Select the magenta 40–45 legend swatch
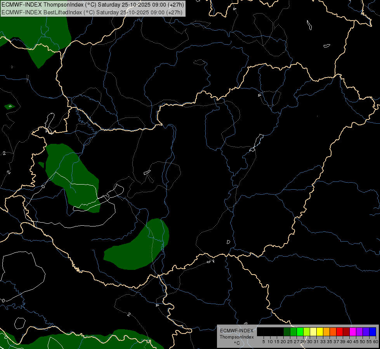The height and width of the screenshot is (349, 380). click(x=353, y=332)
